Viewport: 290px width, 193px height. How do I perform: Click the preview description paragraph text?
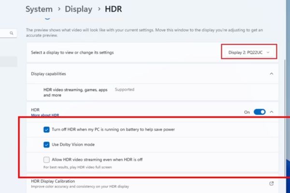point(144,32)
